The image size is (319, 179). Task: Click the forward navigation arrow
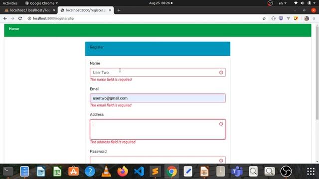12,18
